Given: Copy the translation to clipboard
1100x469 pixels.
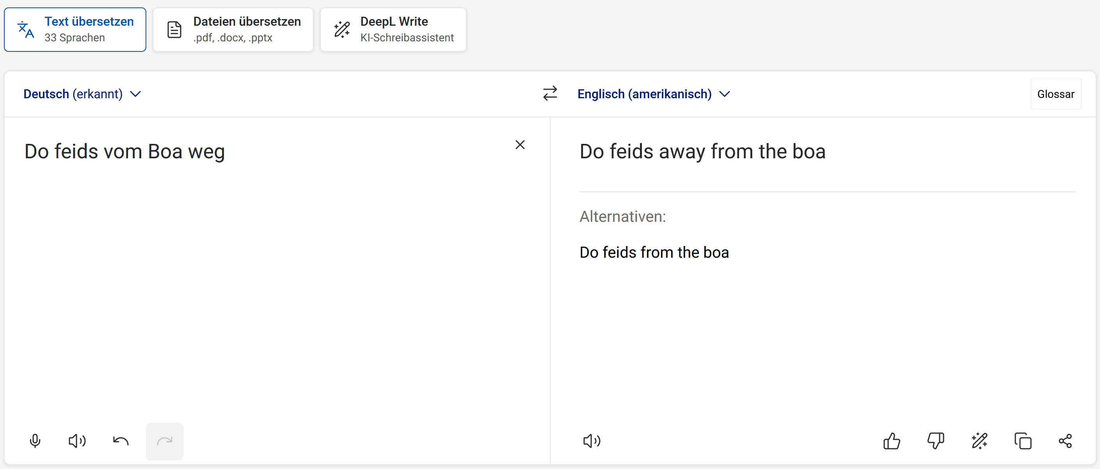Looking at the screenshot, I should pyautogui.click(x=1023, y=441).
